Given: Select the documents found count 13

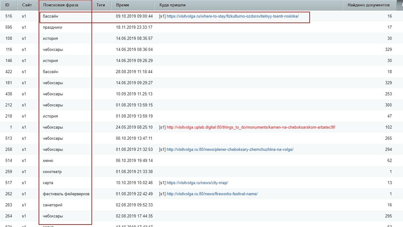Looking at the screenshot, I should tap(389, 183).
